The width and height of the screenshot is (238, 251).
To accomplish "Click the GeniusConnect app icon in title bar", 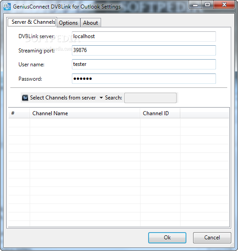I will click(x=7, y=7).
